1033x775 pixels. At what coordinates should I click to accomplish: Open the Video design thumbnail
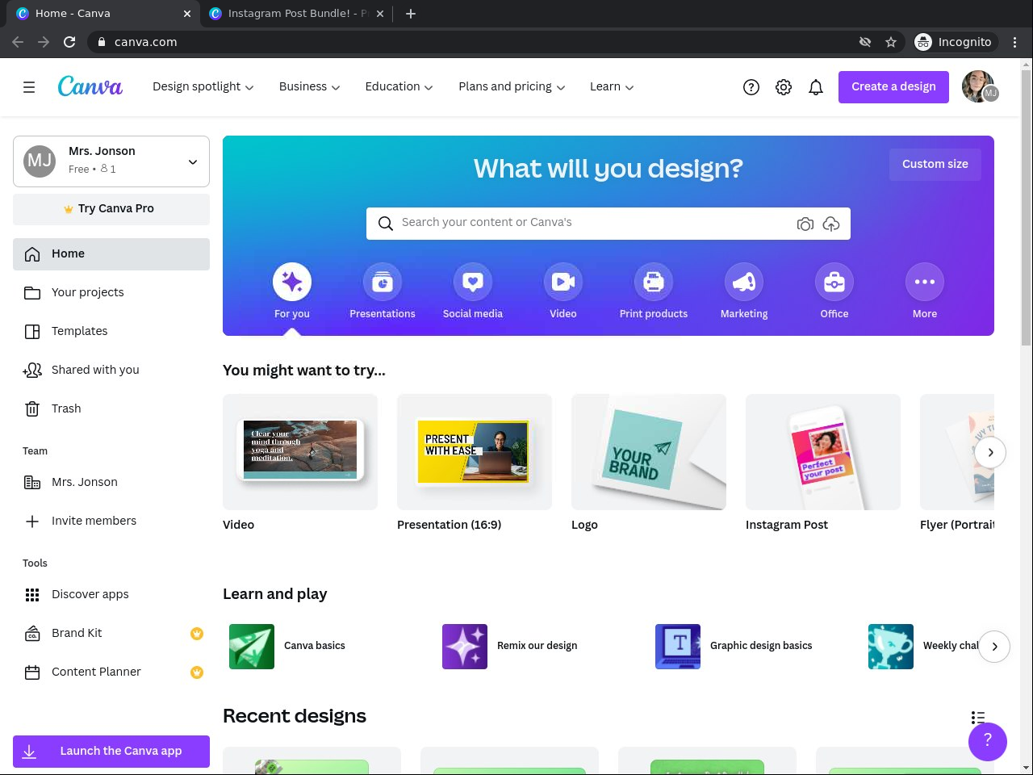[x=300, y=452]
